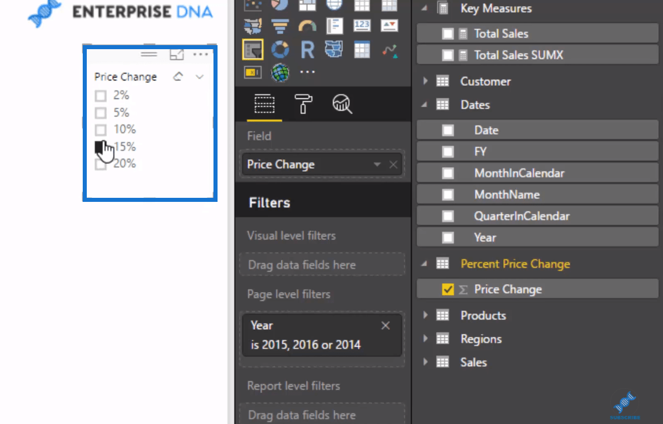Click the slicer drag handle grip
Image resolution: width=663 pixels, height=424 pixels.
[x=149, y=54]
